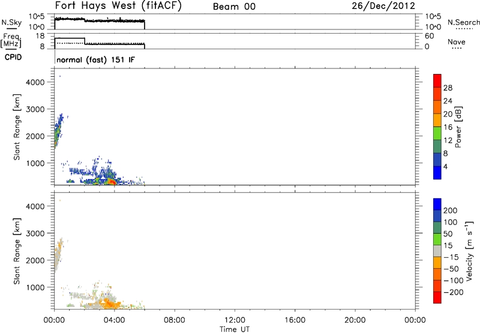Image resolution: width=480 pixels, height=333 pixels.
Task: Click the light green segment of the Power colorbar
Action: [x=437, y=133]
